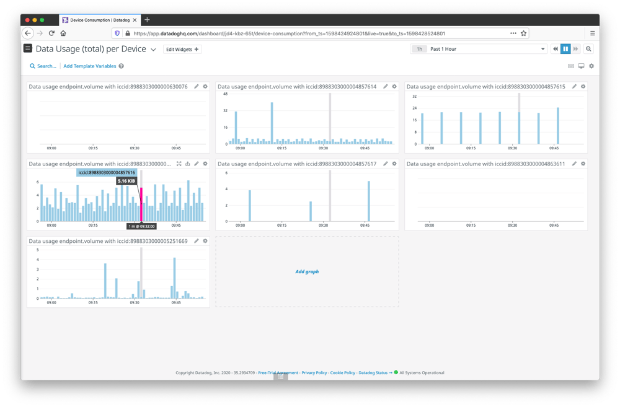
Task: Open settings gear of the iccid 4857615 graph
Action: point(583,87)
